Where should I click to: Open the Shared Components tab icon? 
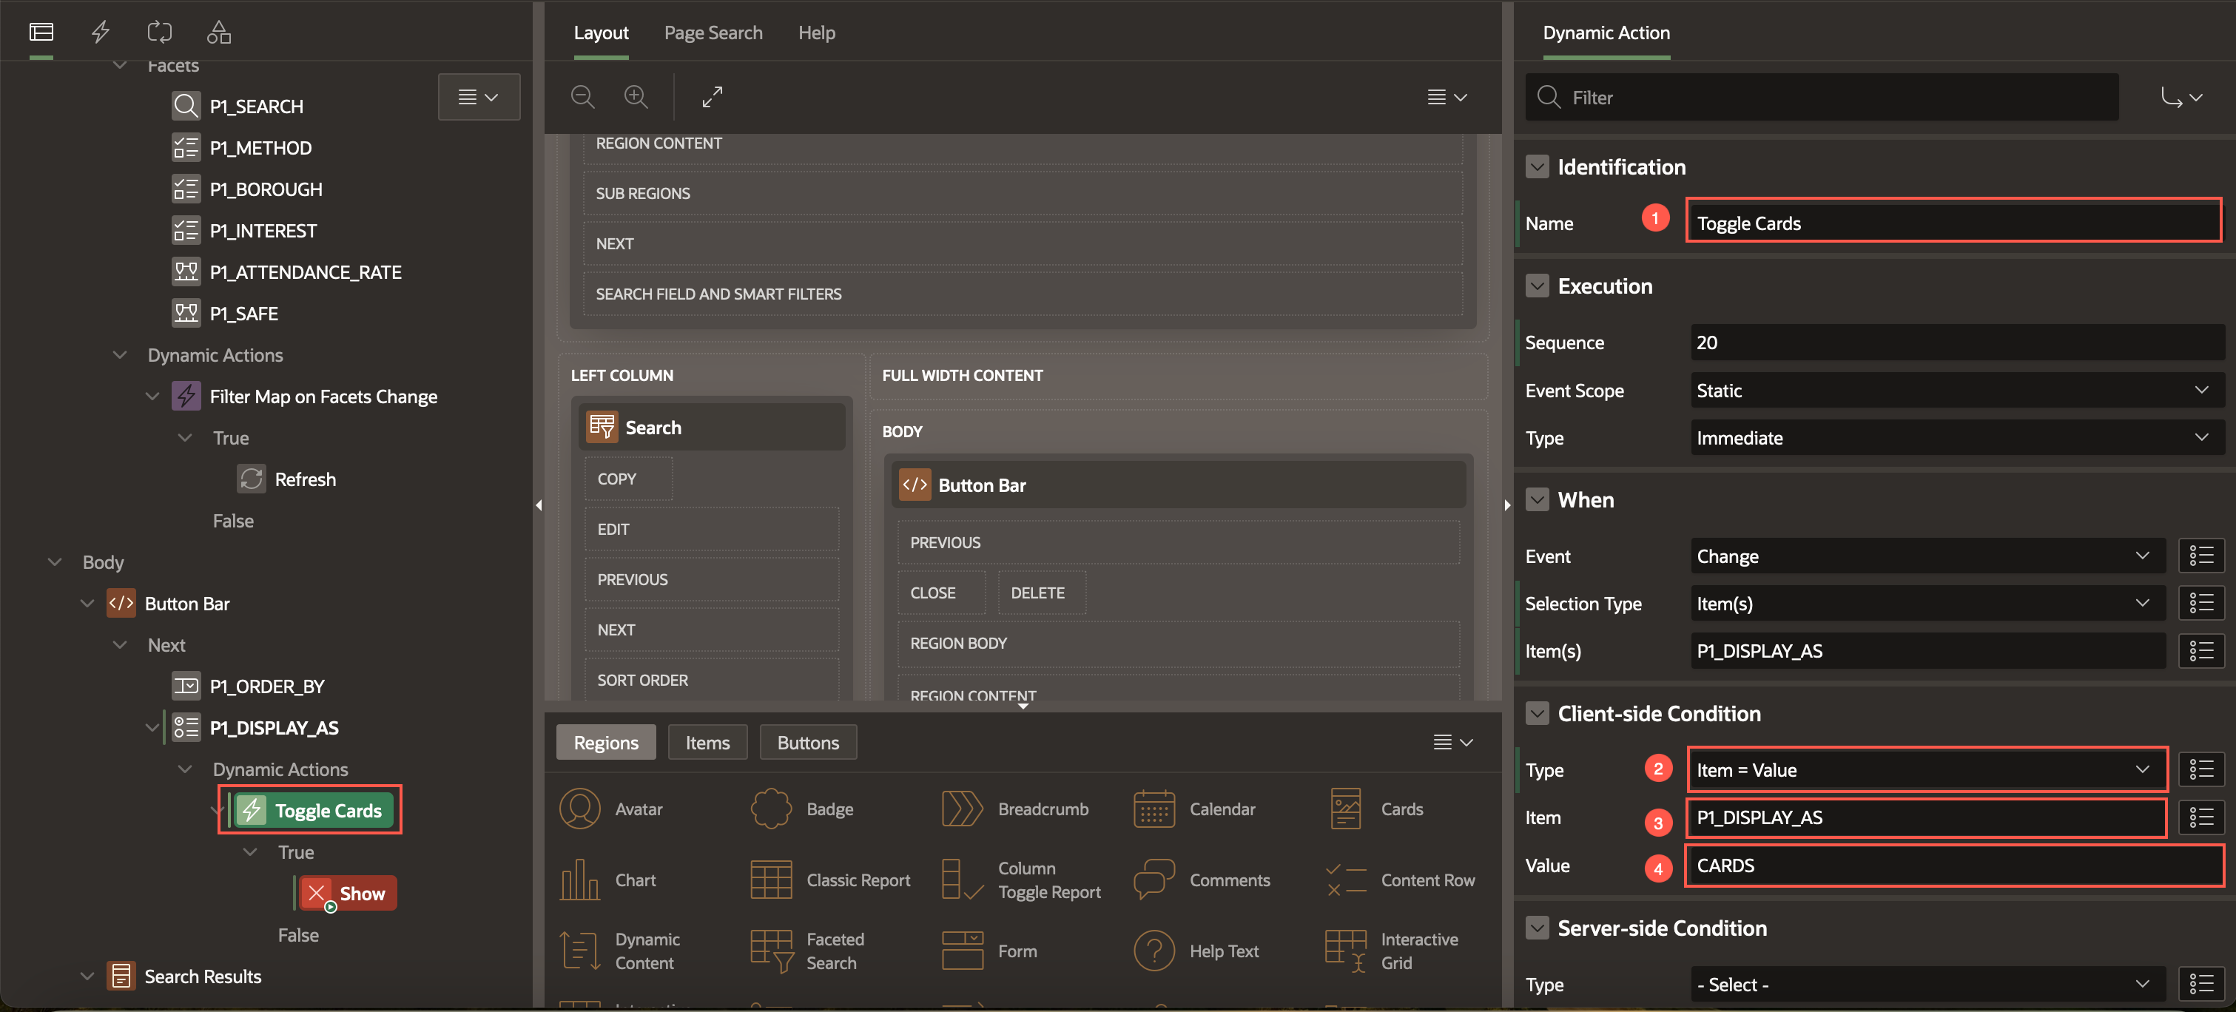pyautogui.click(x=219, y=32)
